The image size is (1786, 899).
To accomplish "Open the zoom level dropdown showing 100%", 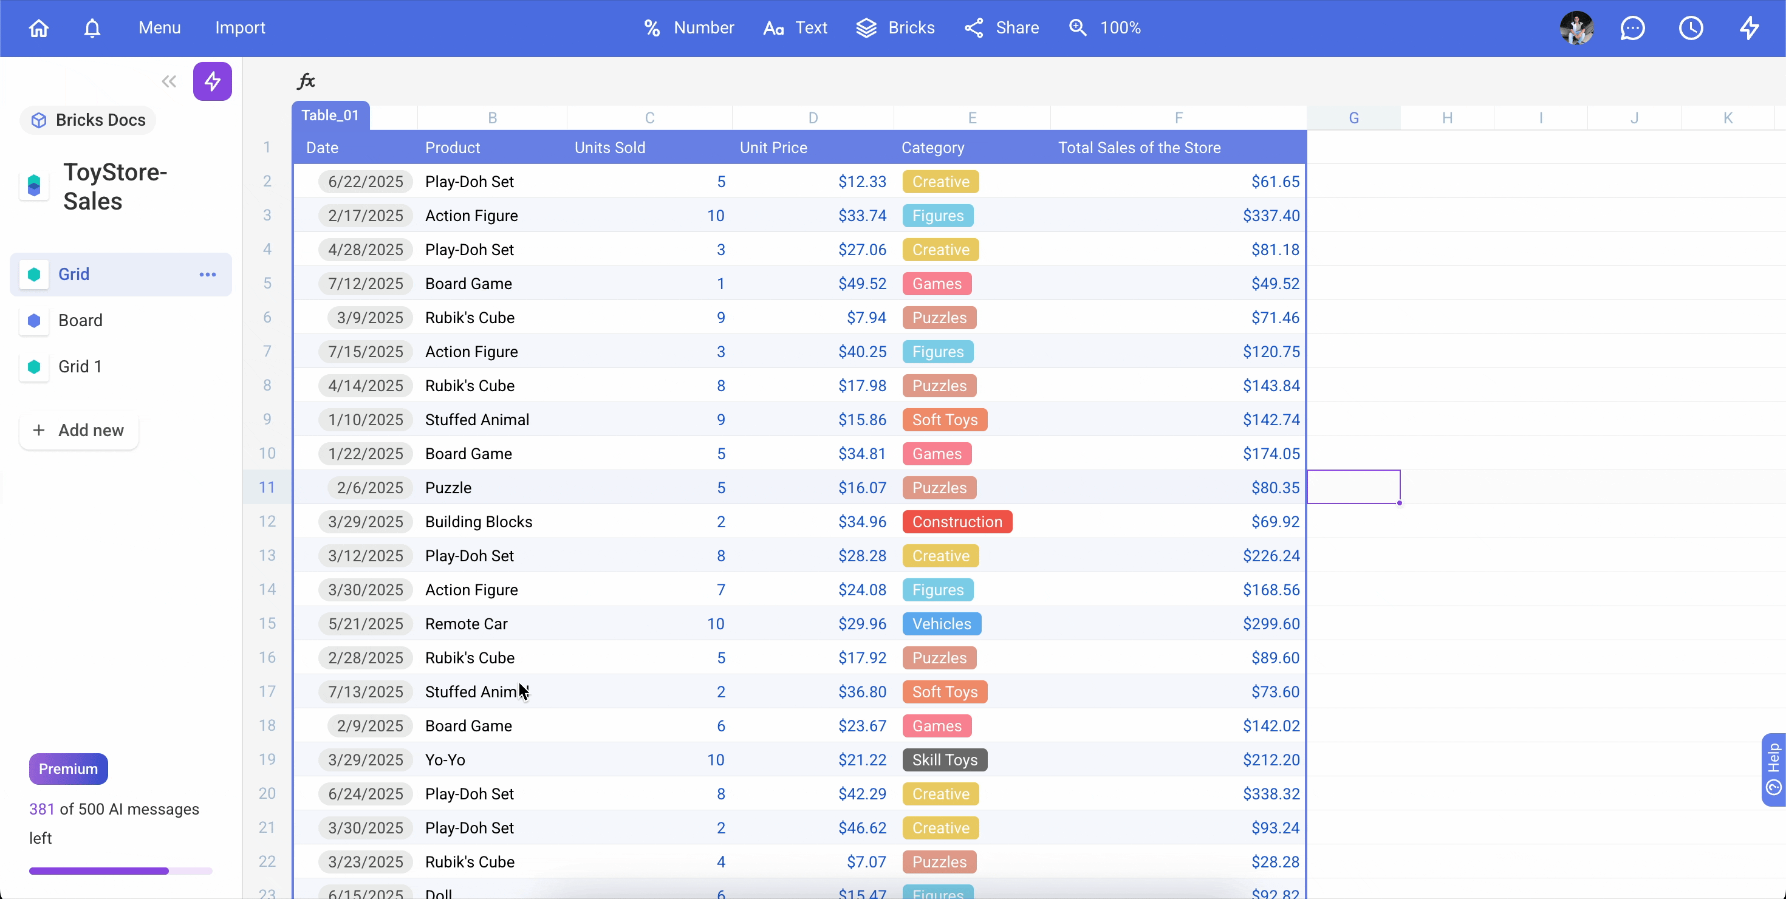I will click(1104, 28).
